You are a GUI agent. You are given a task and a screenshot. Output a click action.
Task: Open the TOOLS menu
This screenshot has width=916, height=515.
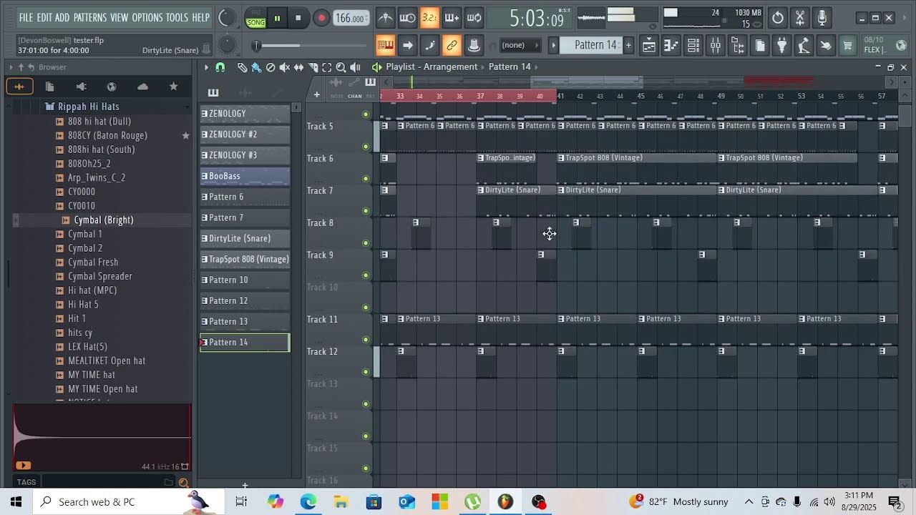(177, 17)
